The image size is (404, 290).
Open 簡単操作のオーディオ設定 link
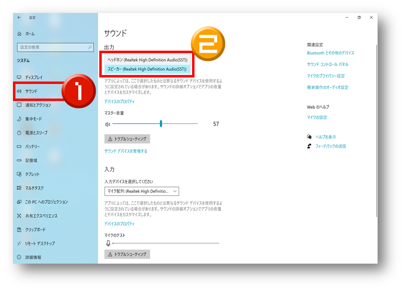coord(328,87)
